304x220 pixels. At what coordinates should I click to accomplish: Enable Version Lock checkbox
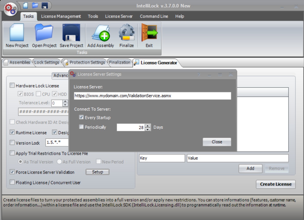coord(12,143)
